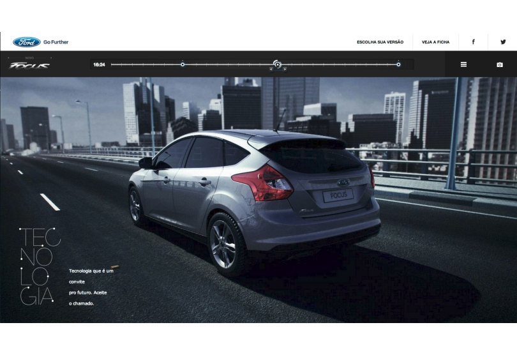Click the Novo Focus logo
This screenshot has width=517, height=355.
coord(29,64)
